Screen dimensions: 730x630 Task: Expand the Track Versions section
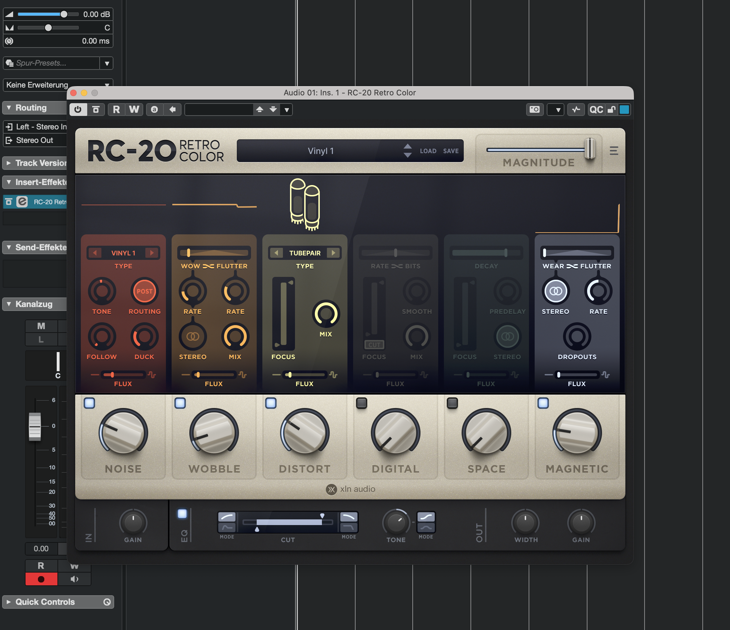click(x=9, y=163)
